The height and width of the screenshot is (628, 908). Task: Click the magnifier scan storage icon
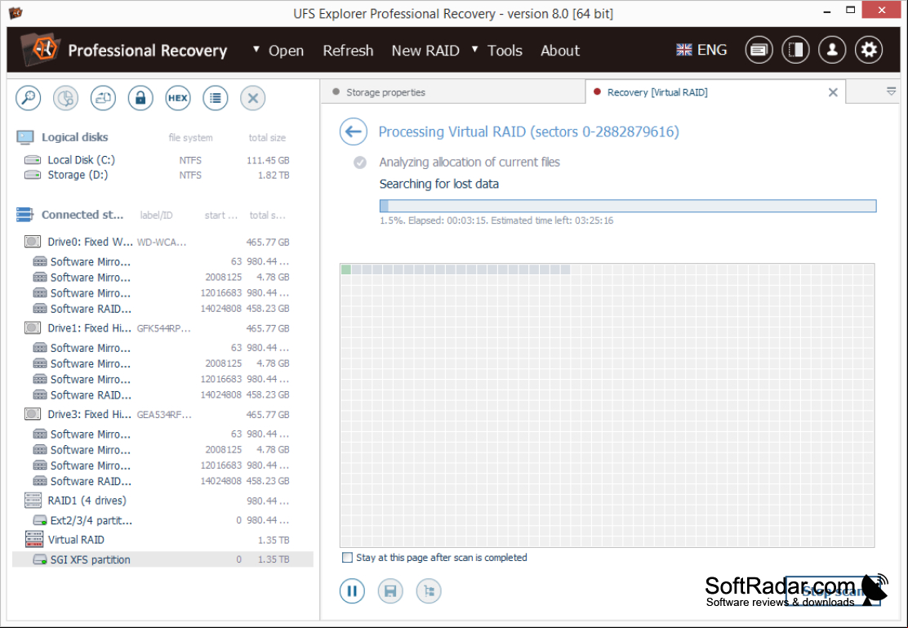coord(28,98)
